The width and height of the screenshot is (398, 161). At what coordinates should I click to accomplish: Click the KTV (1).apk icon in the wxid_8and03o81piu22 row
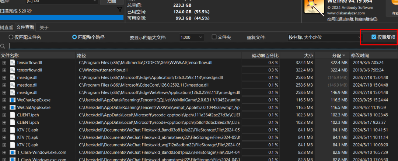[13, 130]
